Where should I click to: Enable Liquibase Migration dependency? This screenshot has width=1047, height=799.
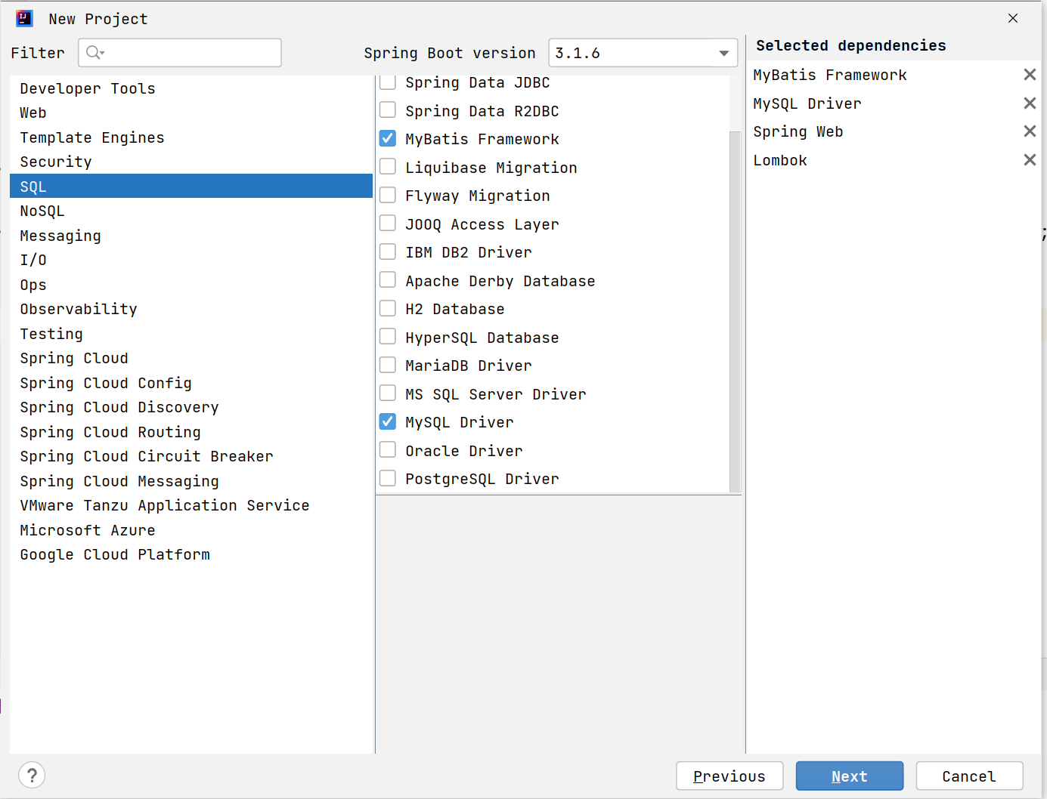(x=388, y=167)
